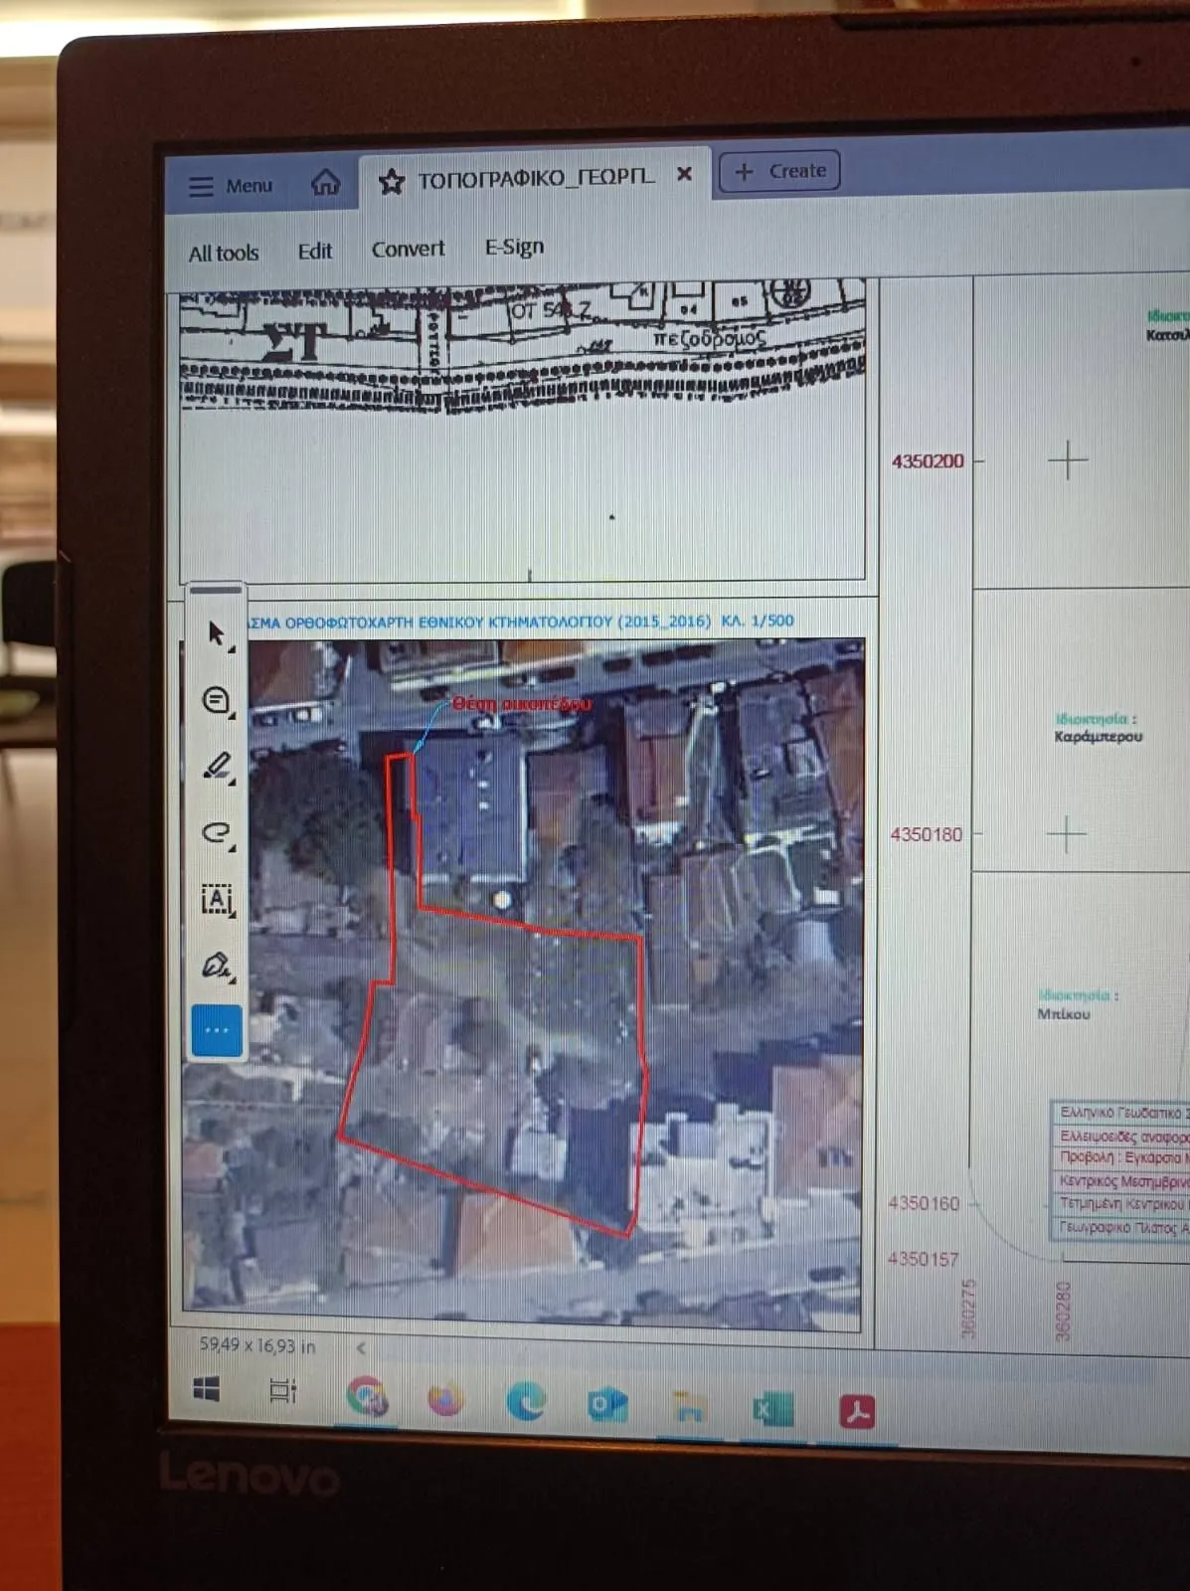
Task: Choose the highlighter pen tool
Action: [x=217, y=766]
